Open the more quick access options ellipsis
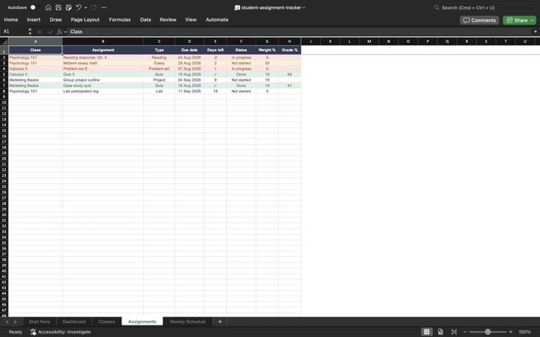 (103, 7)
